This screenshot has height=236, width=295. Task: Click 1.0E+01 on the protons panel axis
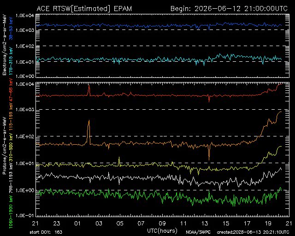coord(25,163)
